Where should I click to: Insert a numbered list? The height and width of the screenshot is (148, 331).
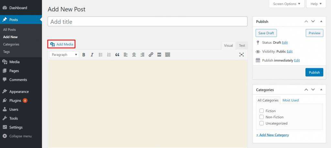(x=109, y=55)
